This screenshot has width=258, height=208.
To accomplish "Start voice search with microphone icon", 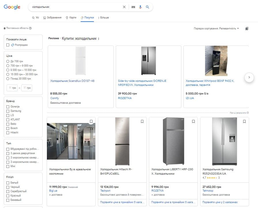I will [x=140, y=7].
